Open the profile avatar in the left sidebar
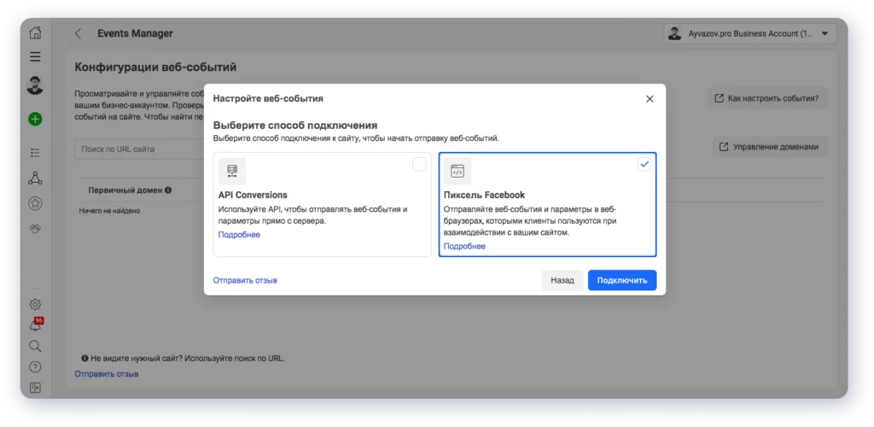The width and height of the screenshot is (874, 427). point(35,85)
